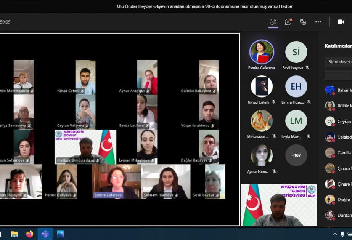Select Mirsəxavət's avatar in side gallery
The height and width of the screenshot is (240, 352).
coord(262,121)
